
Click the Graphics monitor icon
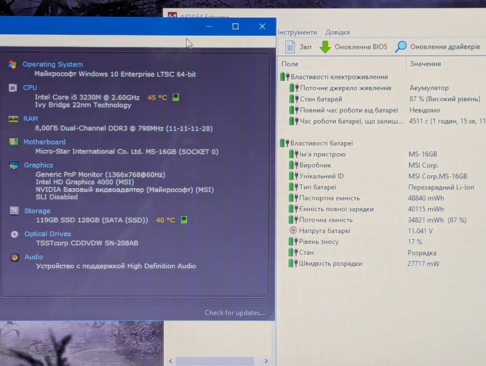point(14,165)
